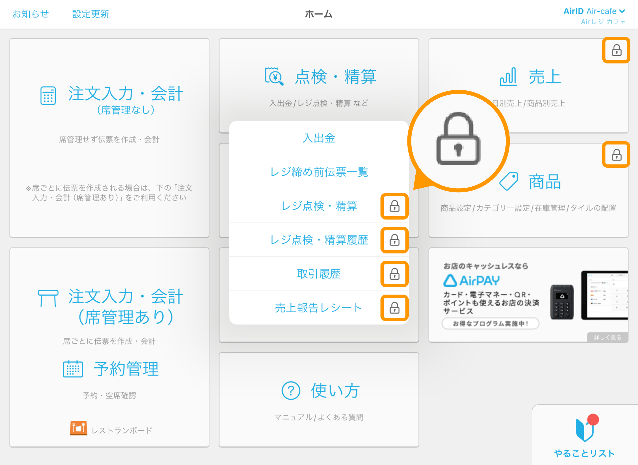Open the やることリスト panel
Viewport: 638px width, 465px height.
[585, 435]
